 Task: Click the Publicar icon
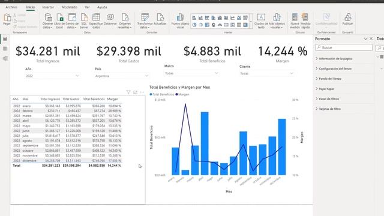click(x=347, y=17)
